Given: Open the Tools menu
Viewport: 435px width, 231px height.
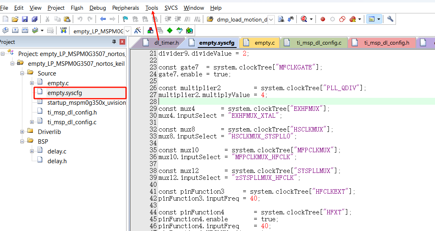Looking at the screenshot, I should [x=152, y=8].
